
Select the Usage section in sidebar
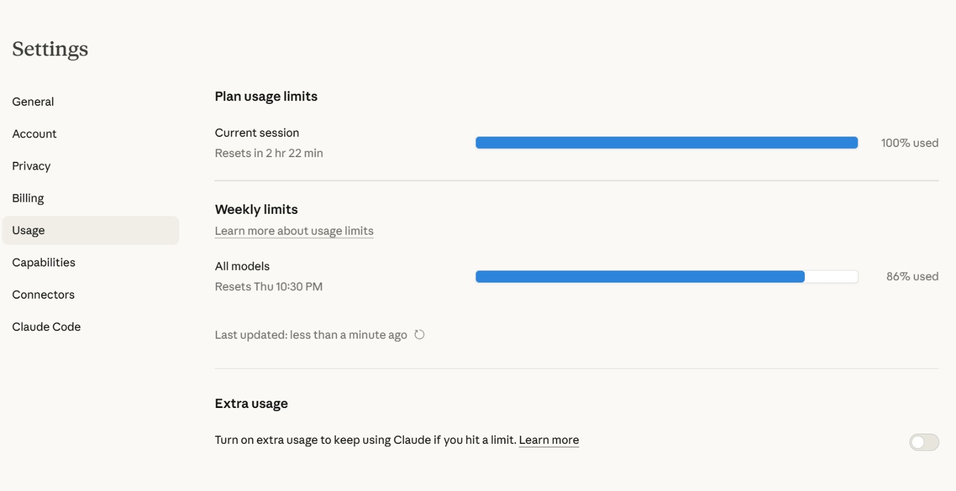[28, 230]
